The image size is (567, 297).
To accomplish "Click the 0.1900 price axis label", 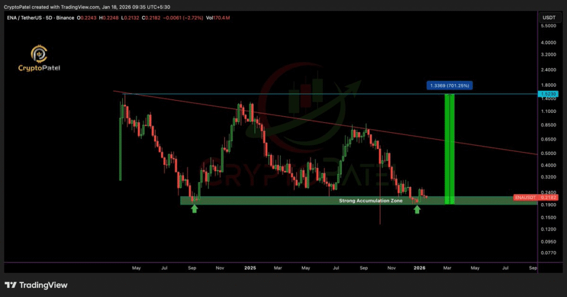I will click(548, 205).
